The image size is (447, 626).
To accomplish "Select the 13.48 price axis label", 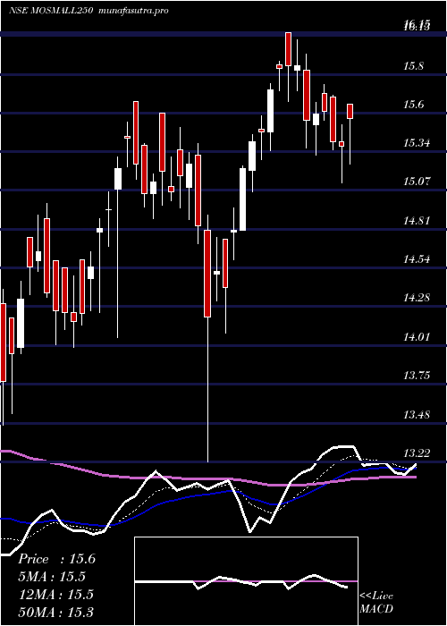I will tap(417, 414).
